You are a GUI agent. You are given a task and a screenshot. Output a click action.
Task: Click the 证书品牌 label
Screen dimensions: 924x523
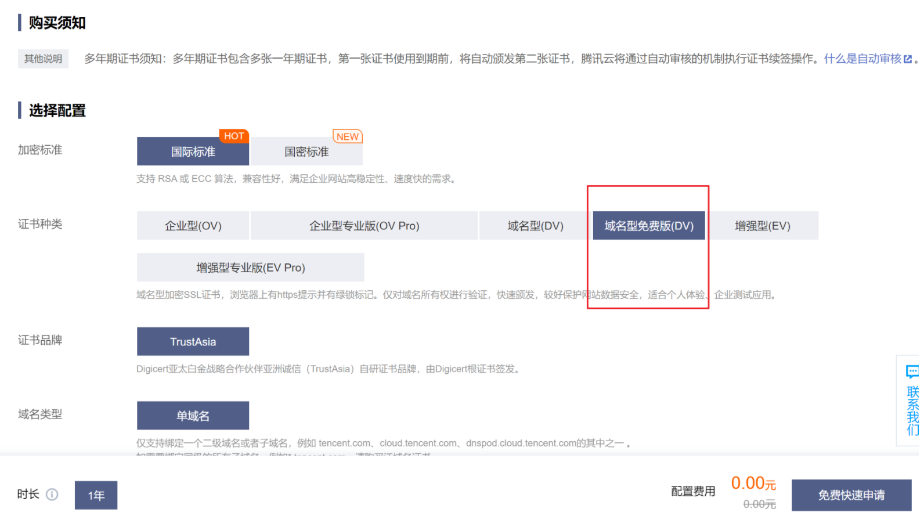tap(40, 340)
